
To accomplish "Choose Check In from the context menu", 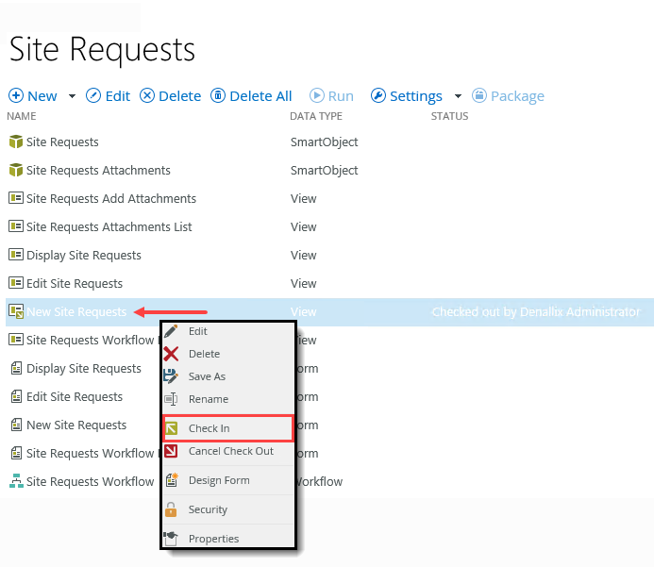I will [x=209, y=428].
